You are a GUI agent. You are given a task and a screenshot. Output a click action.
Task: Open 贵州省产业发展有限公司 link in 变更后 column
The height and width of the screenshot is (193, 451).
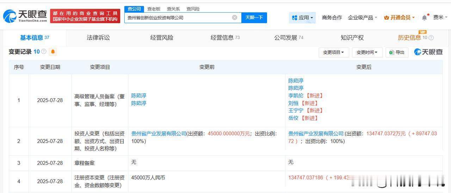(316, 133)
